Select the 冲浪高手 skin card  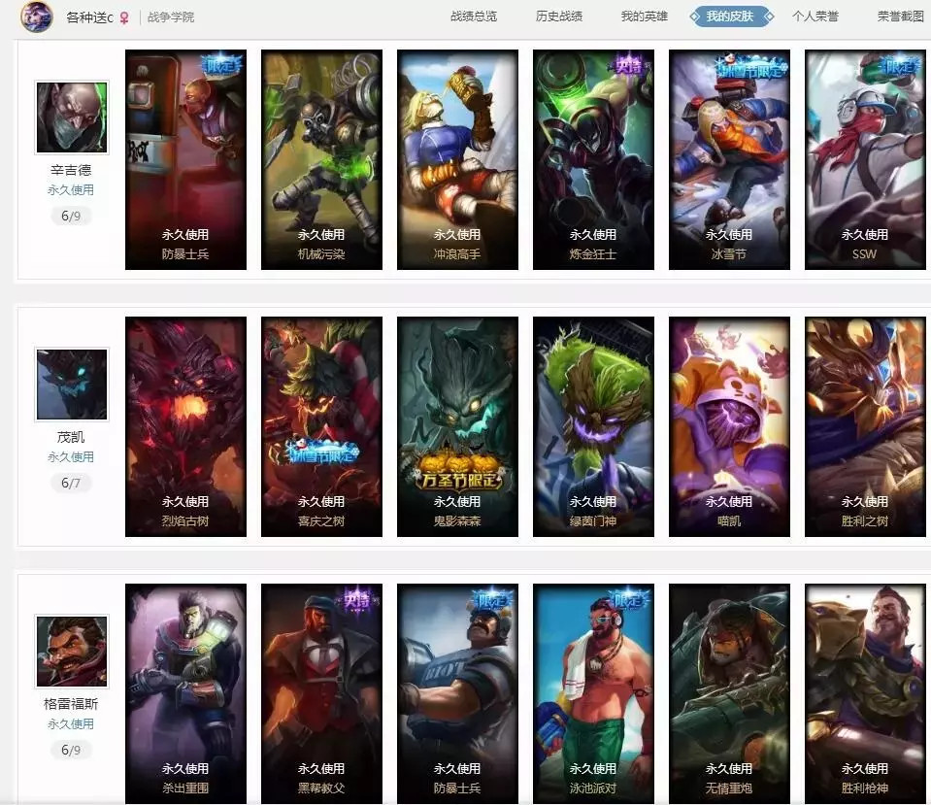(x=458, y=159)
